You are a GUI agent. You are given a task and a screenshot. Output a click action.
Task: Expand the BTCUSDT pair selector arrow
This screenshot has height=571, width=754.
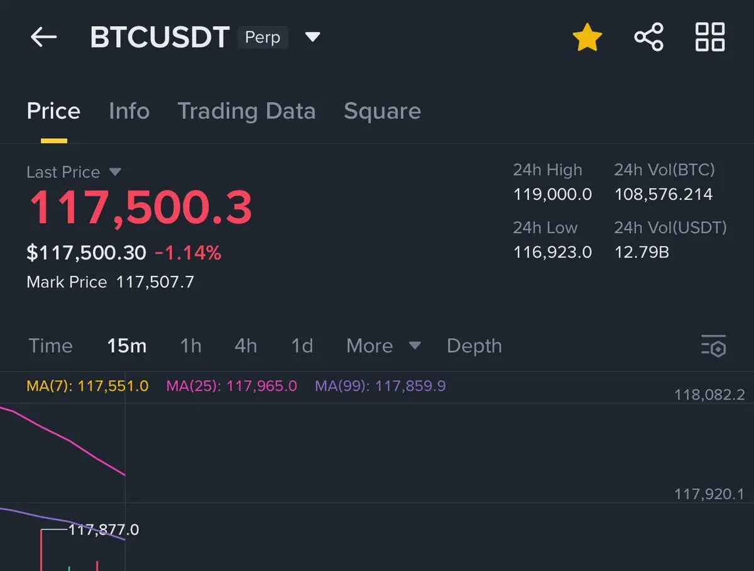[312, 37]
